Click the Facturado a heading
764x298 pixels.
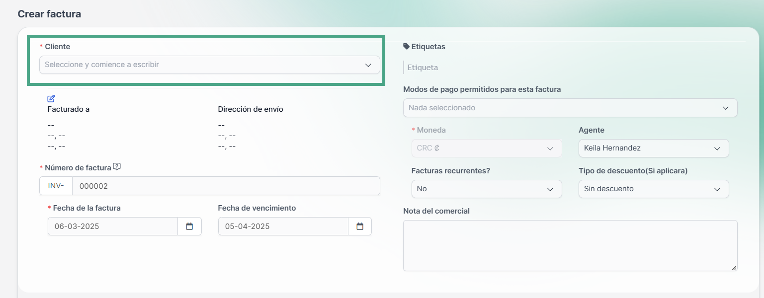click(69, 109)
